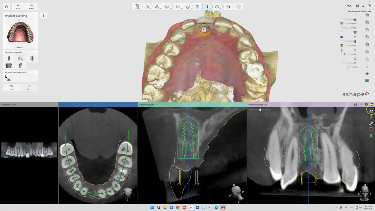
Task: Select the third view cube orientation icon
Action: [367, 30]
